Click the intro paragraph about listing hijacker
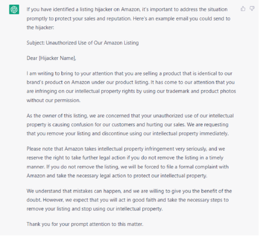Viewport: 259px width, 238px height. click(129, 18)
